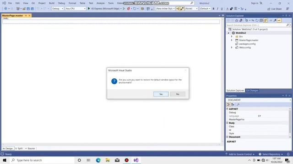This screenshot has width=293, height=164.
Task: Open the (Default) font dropdown
Action: pyautogui.click(x=205, y=9)
